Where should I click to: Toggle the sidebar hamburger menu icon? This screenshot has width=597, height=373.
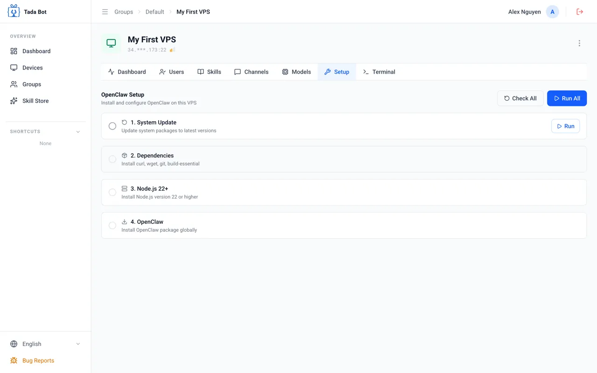pos(105,12)
